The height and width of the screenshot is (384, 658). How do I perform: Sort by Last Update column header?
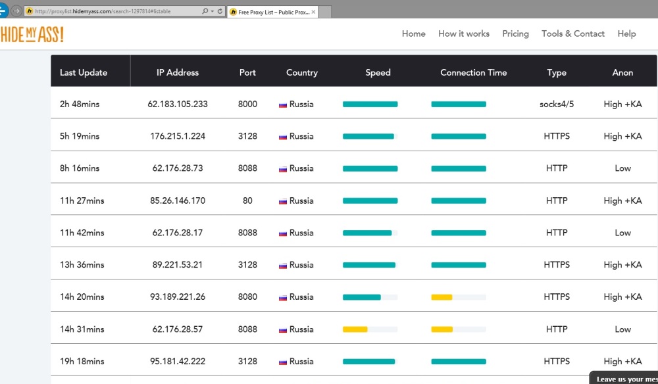coord(84,72)
